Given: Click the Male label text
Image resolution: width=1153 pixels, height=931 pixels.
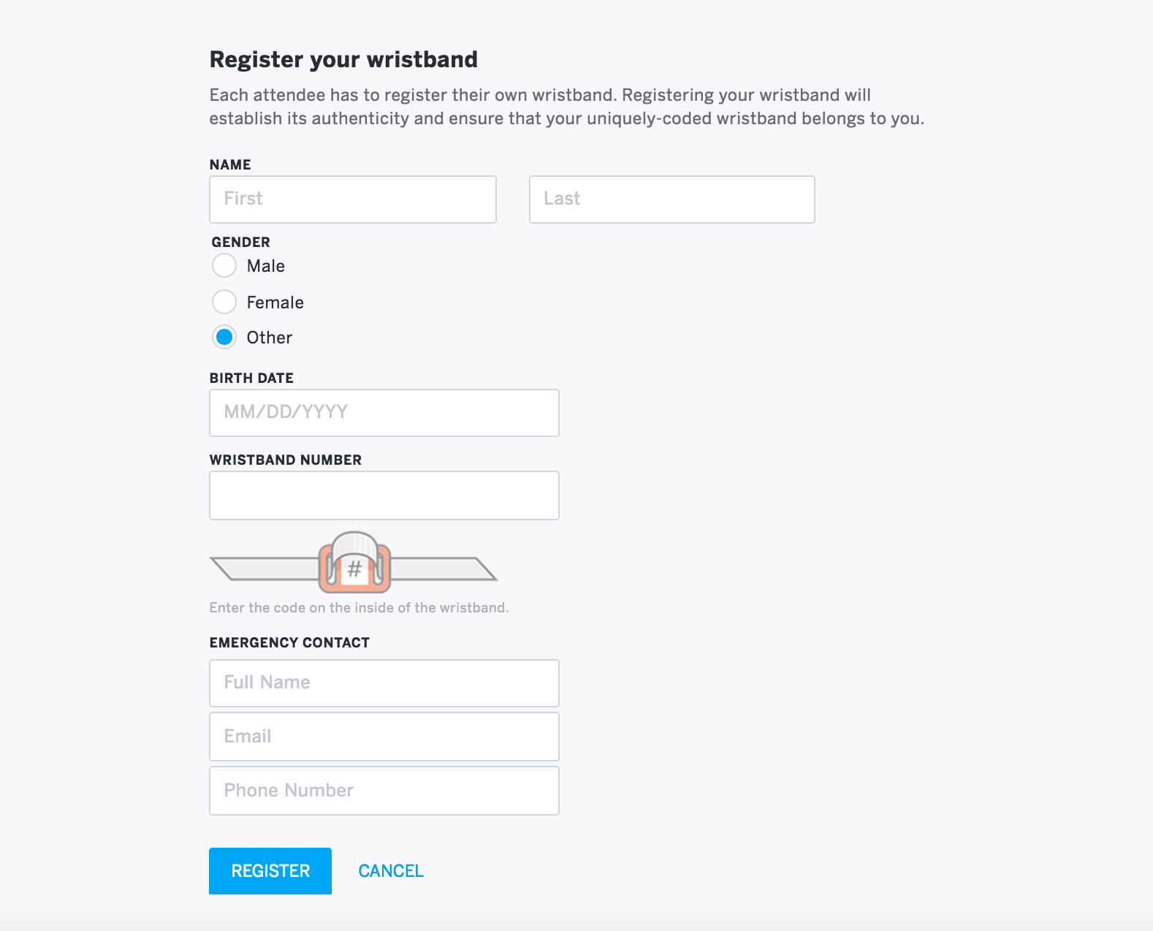Looking at the screenshot, I should 266,266.
